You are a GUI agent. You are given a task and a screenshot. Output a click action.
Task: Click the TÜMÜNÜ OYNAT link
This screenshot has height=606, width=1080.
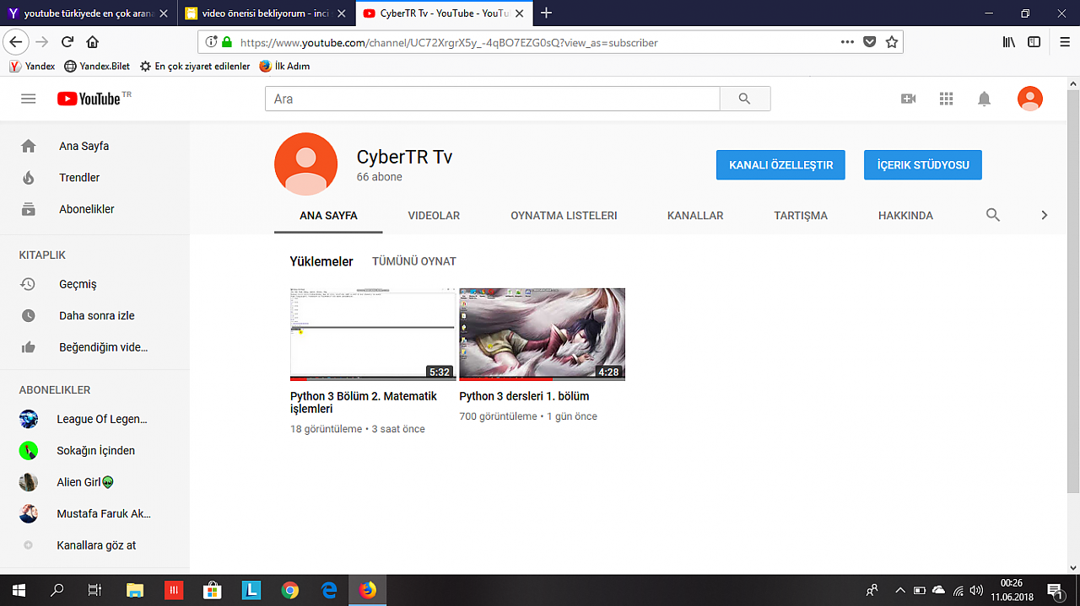[x=414, y=261]
